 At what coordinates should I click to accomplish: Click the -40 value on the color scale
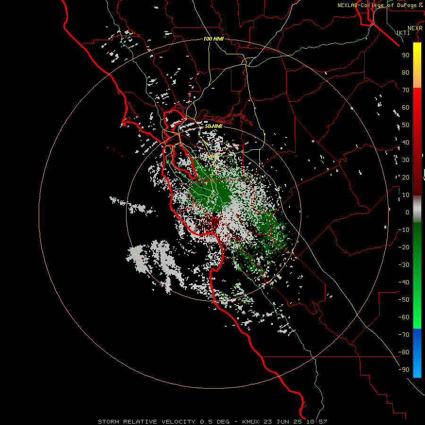[x=404, y=282]
